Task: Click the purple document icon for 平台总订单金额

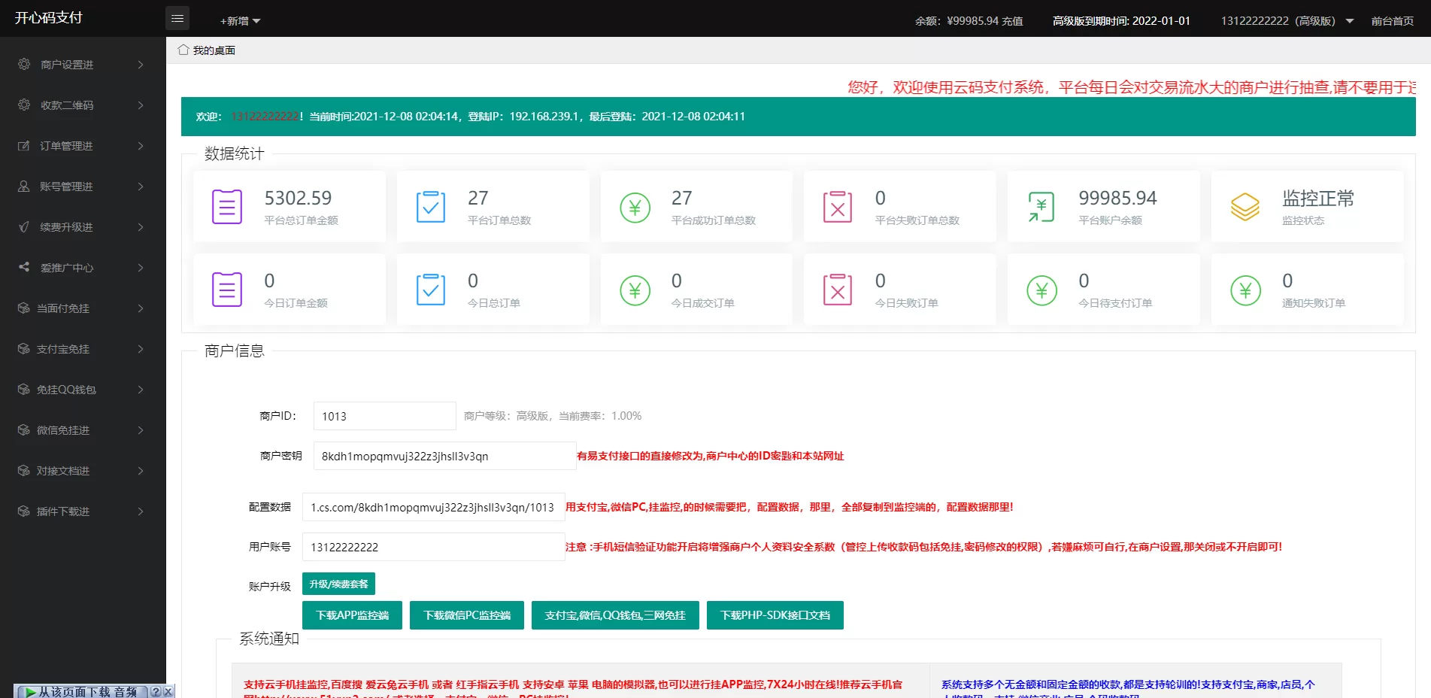Action: (226, 207)
